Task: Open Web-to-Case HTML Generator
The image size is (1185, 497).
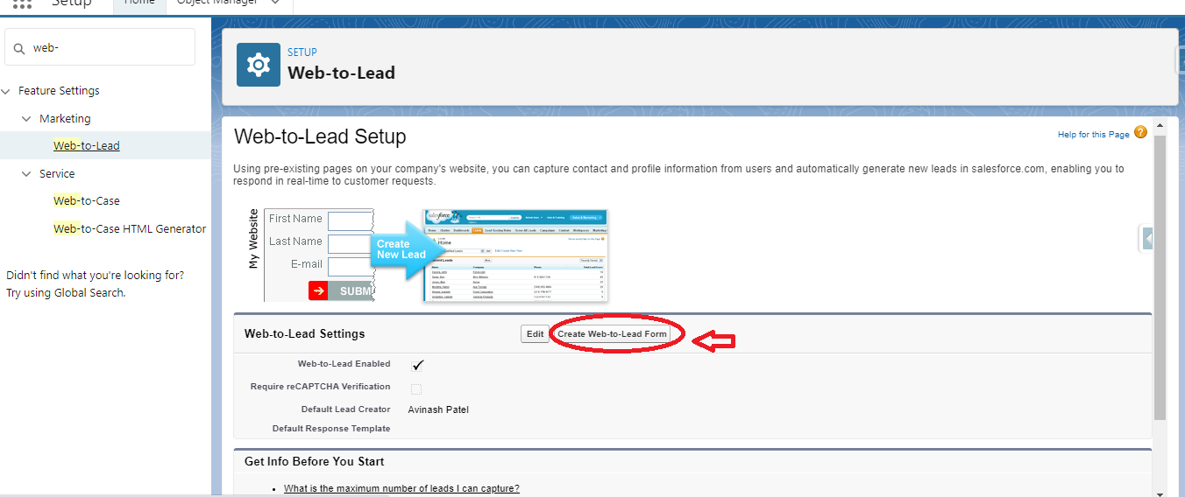Action: pos(130,229)
